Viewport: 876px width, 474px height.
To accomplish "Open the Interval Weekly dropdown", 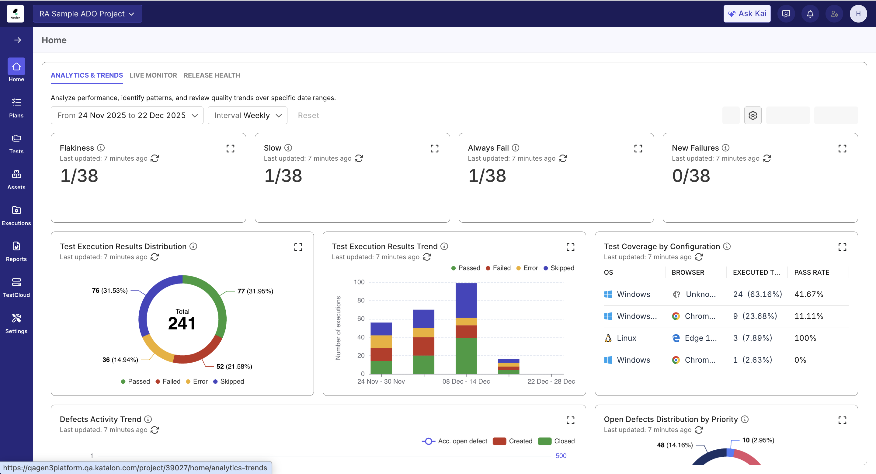I will (x=247, y=115).
